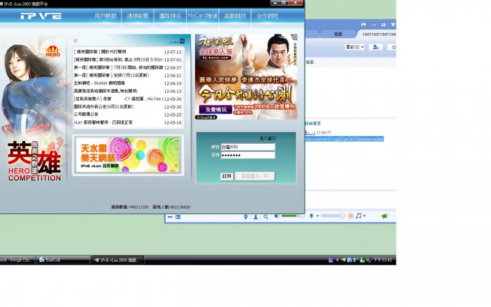Viewport: 491px width, 307px height.
Task: Click the person icon in RaidCall bottom bar
Action: tap(255, 217)
